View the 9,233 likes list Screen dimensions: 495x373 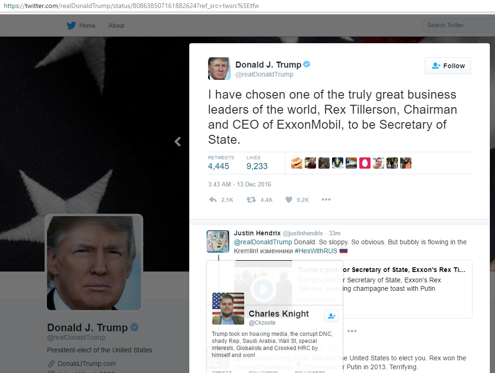tap(257, 163)
